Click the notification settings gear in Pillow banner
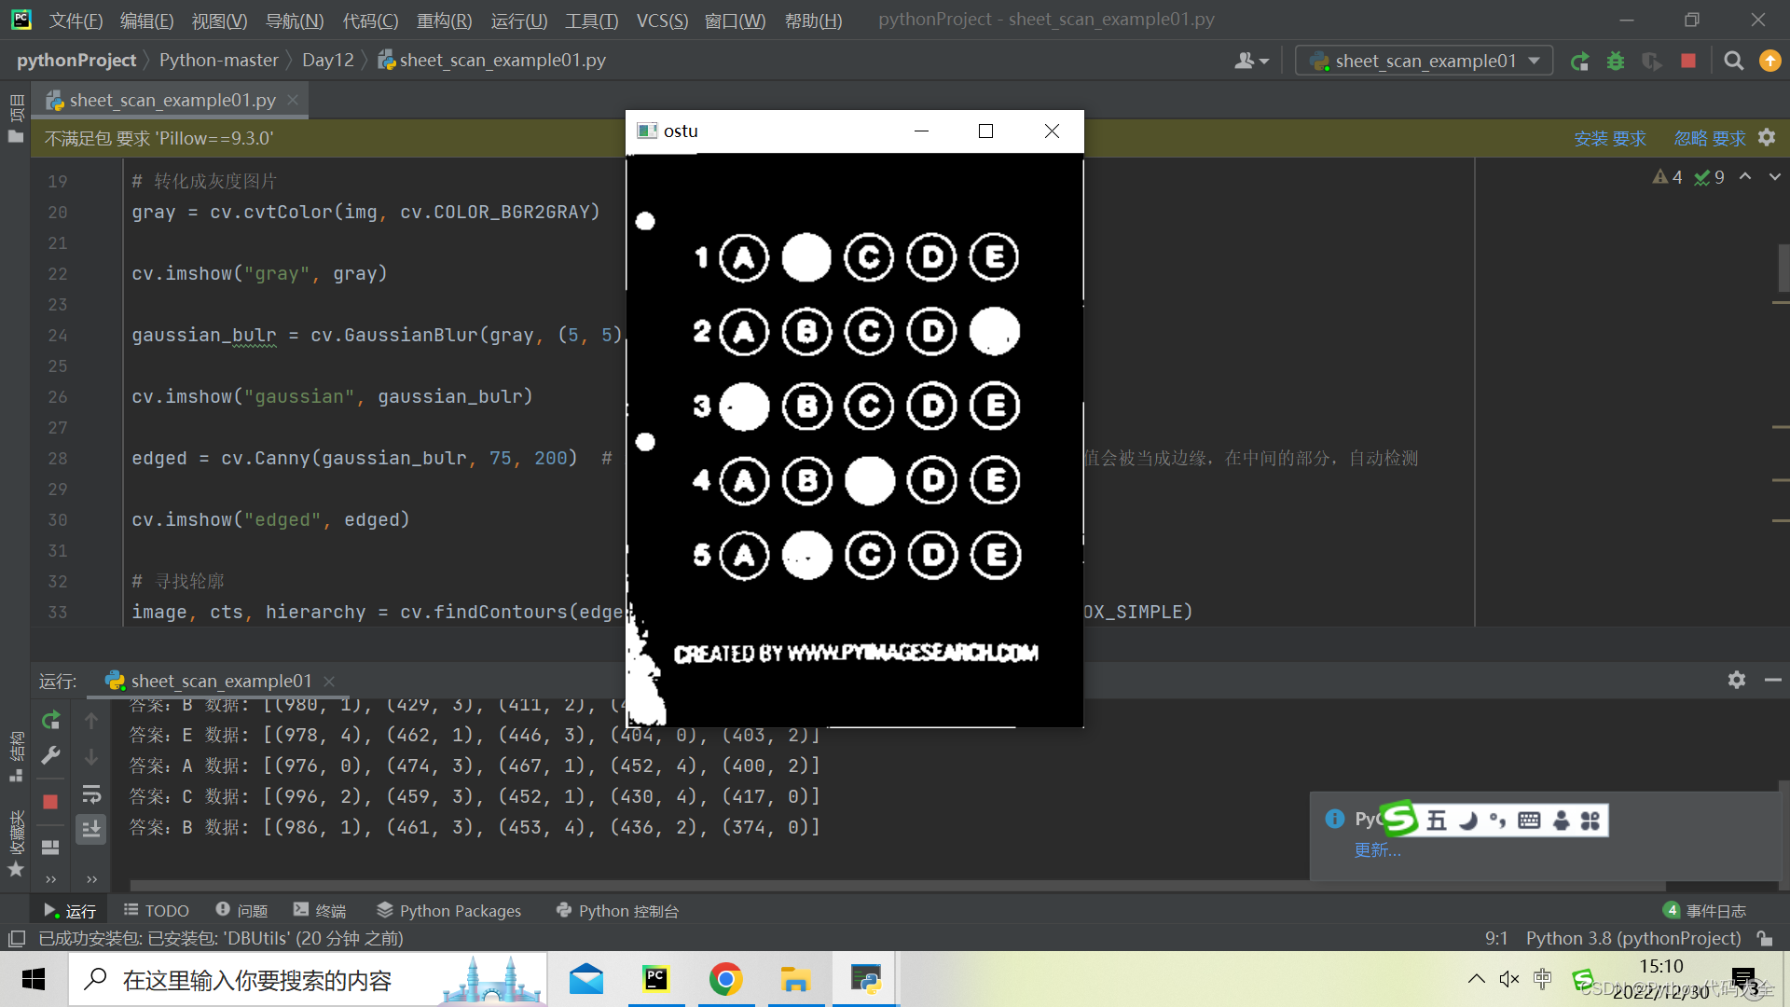Viewport: 1790px width, 1007px height. (x=1767, y=138)
